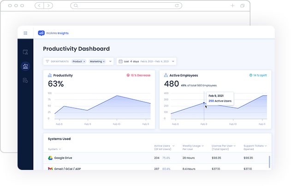Expand the date range dropdown arrow
Image resolution: width=291 pixels, height=186 pixels.
point(173,61)
